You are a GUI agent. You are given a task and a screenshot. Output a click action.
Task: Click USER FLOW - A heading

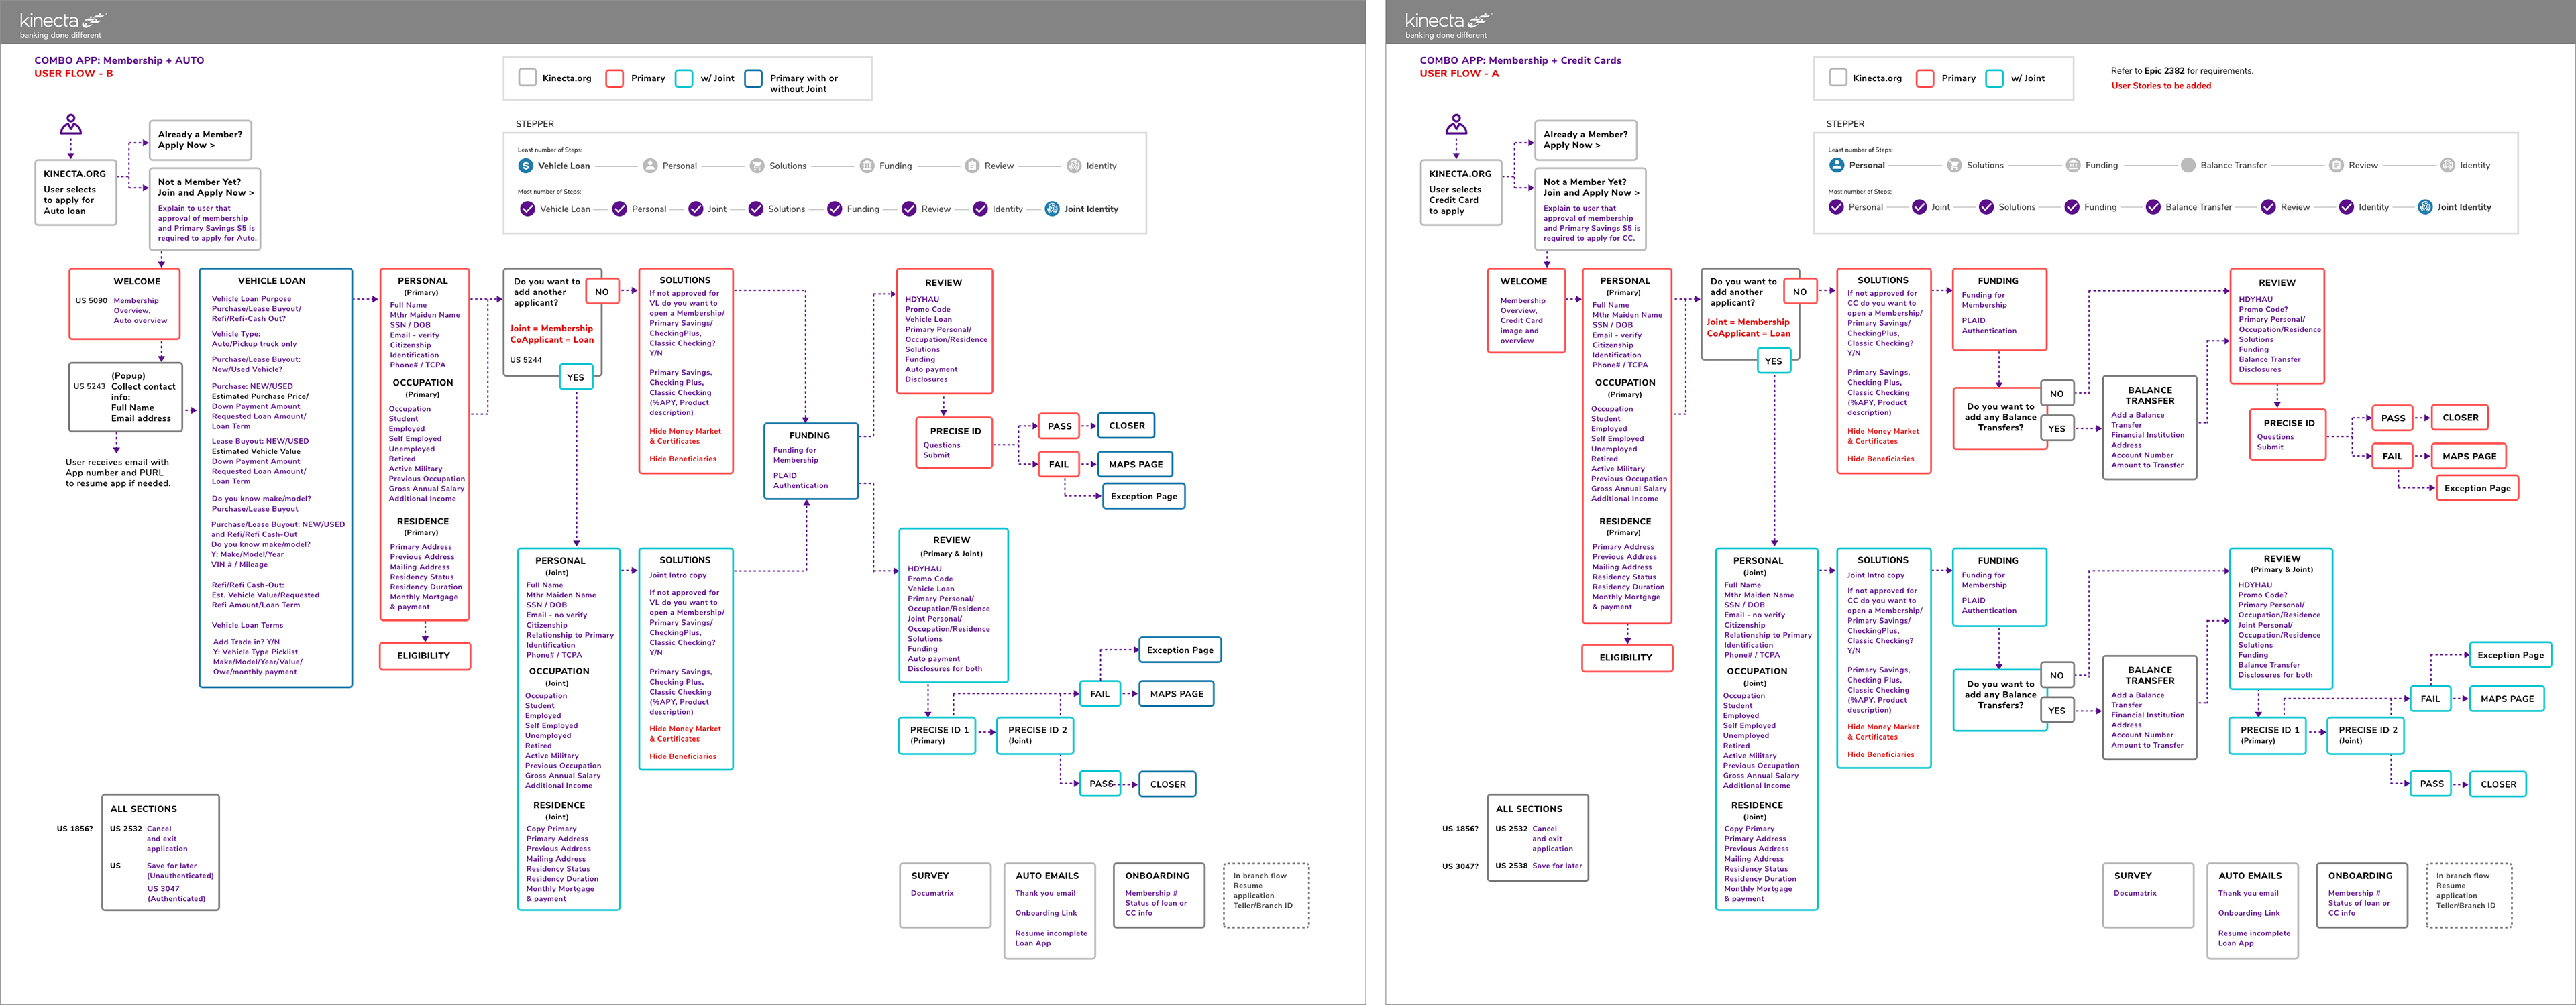coord(1459,74)
